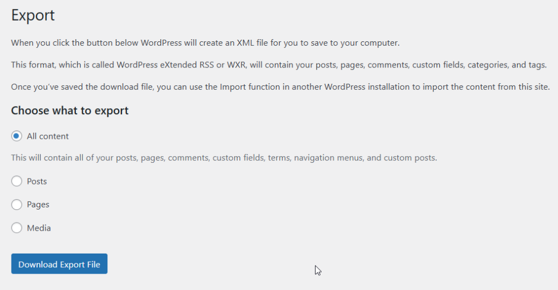Click the Download Export File button
This screenshot has height=290, width=558.
point(59,264)
